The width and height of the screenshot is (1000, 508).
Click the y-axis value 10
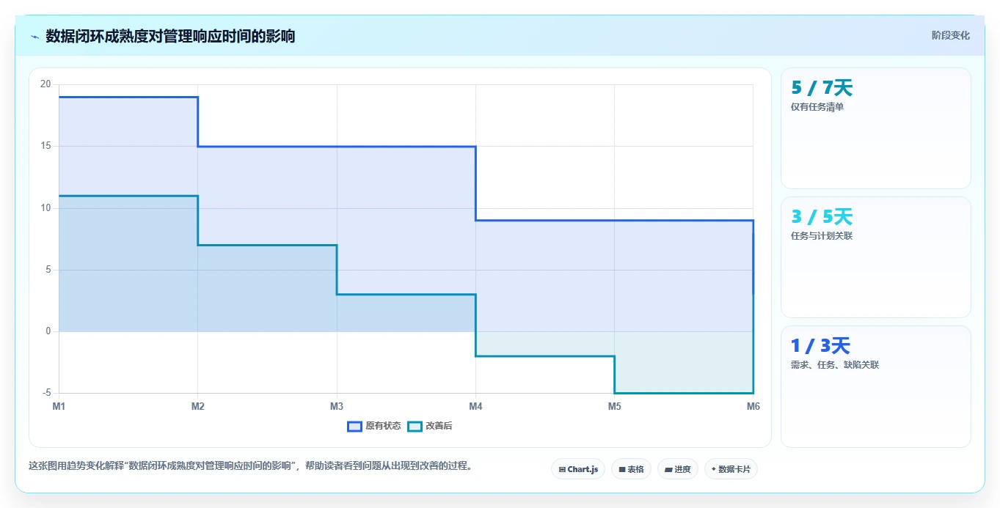pos(45,208)
